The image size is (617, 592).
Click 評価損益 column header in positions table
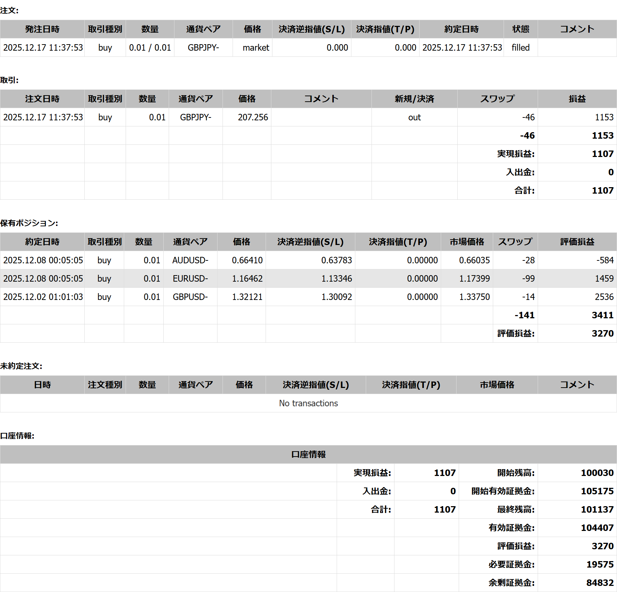577,242
